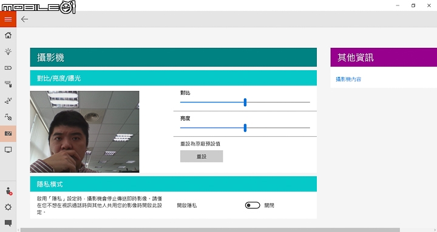
Task: Click the 其他資訊 panel header
Action: tap(384, 58)
